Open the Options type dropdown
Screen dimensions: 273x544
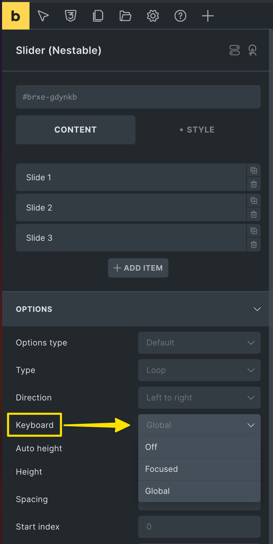click(199, 343)
